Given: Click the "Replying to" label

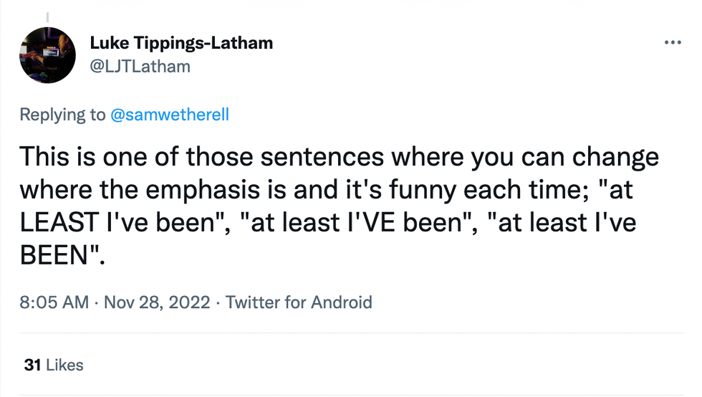Looking at the screenshot, I should (62, 115).
